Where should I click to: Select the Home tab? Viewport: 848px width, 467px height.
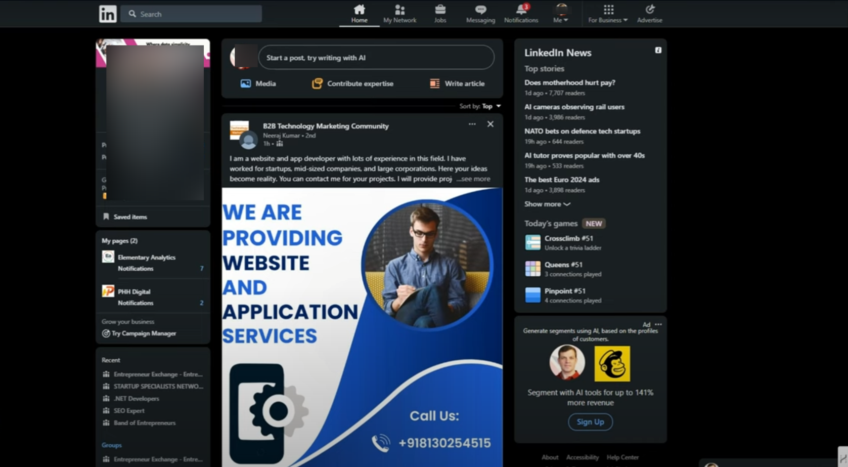(359, 14)
